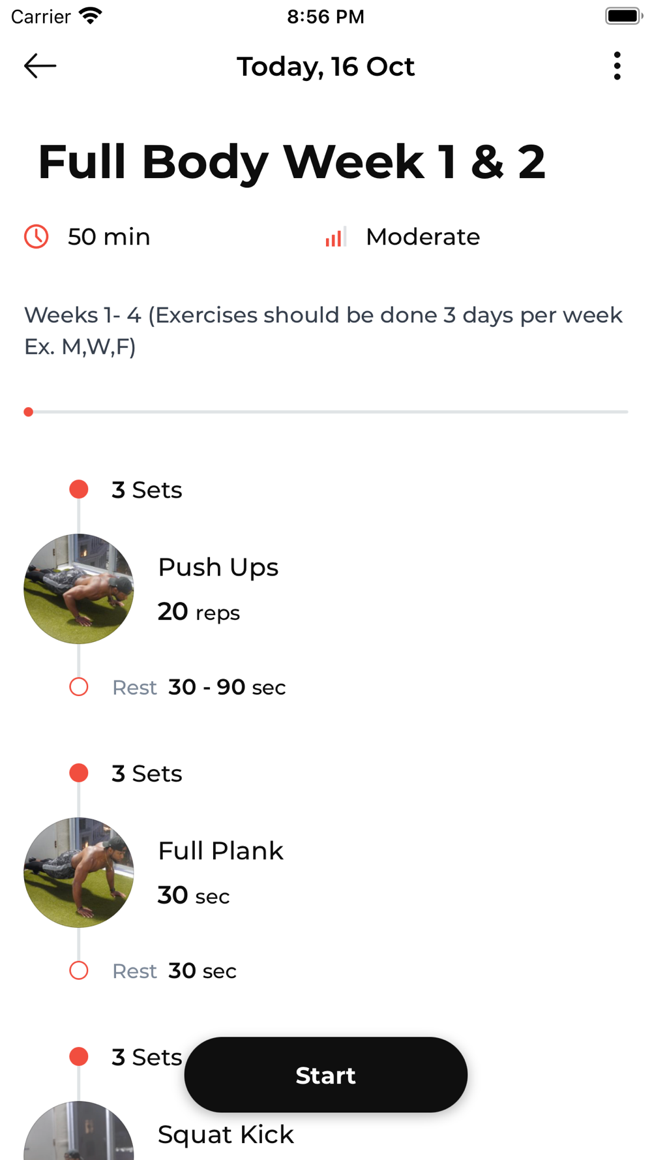
Task: Open the Push Ups exercise thumbnail
Action: point(79,589)
